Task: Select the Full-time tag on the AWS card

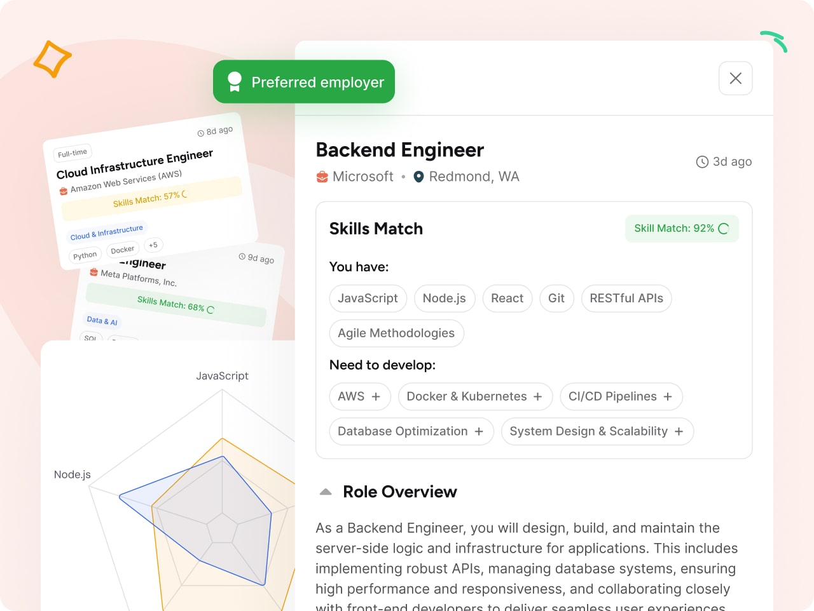Action: click(71, 152)
